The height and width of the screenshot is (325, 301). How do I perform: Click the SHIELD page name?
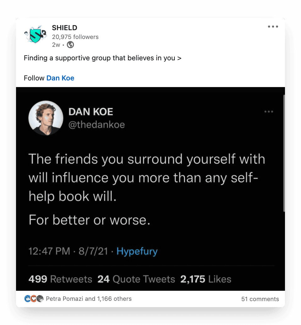[x=64, y=28]
